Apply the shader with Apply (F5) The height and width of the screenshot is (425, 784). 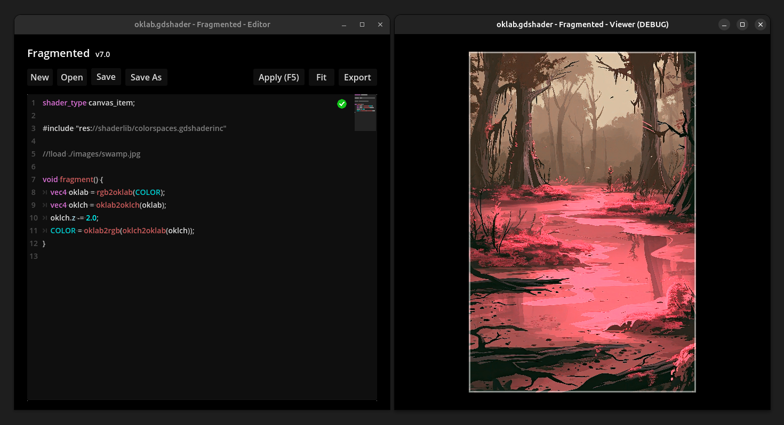278,77
